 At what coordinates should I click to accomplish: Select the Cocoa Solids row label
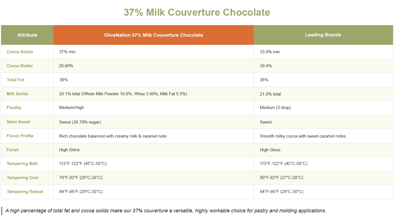coord(20,52)
